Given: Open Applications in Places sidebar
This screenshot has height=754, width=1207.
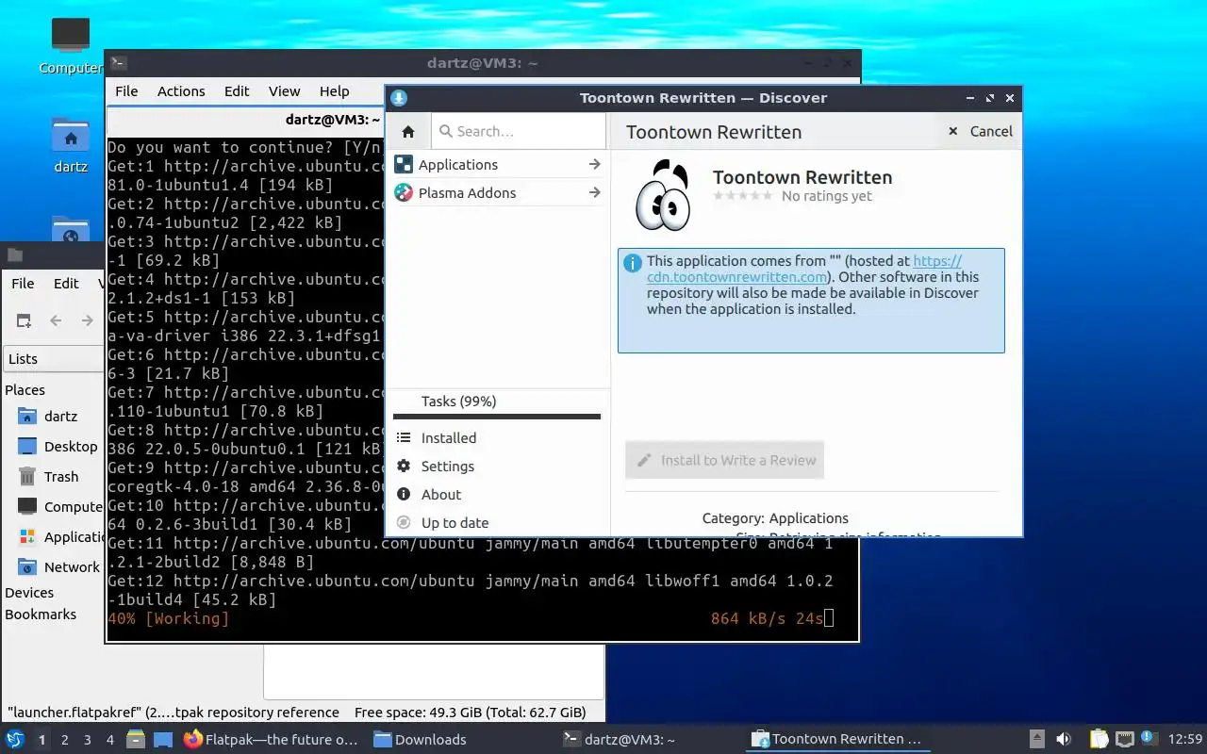Looking at the screenshot, I should (60, 536).
